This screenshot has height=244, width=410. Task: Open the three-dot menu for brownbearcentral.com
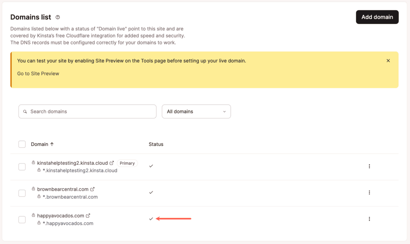(369, 193)
